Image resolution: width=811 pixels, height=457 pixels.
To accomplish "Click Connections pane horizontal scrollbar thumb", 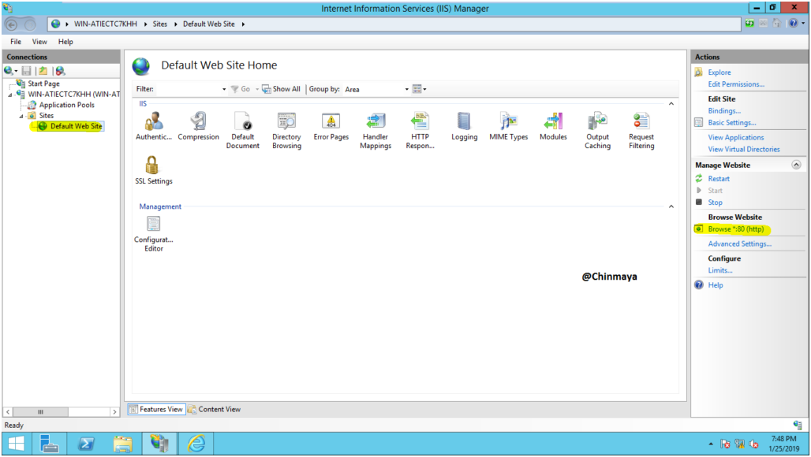I will [x=40, y=412].
